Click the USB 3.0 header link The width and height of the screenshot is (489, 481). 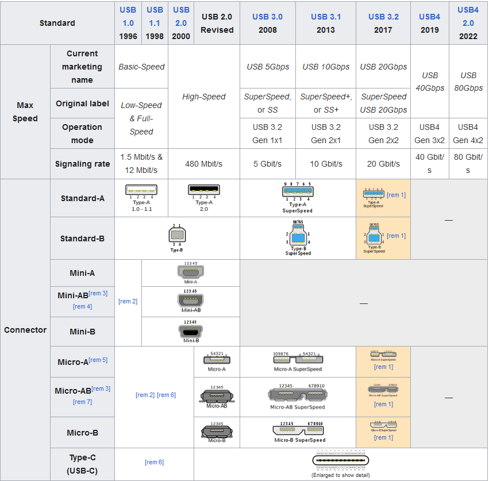coord(268,17)
